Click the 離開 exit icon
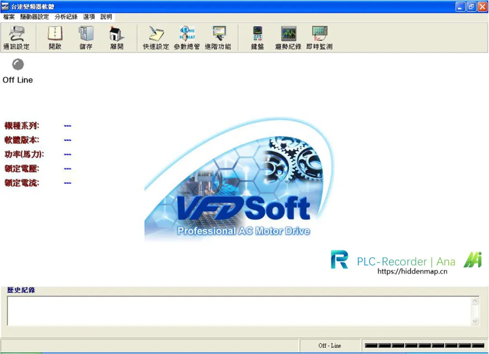489x354 pixels. (117, 38)
